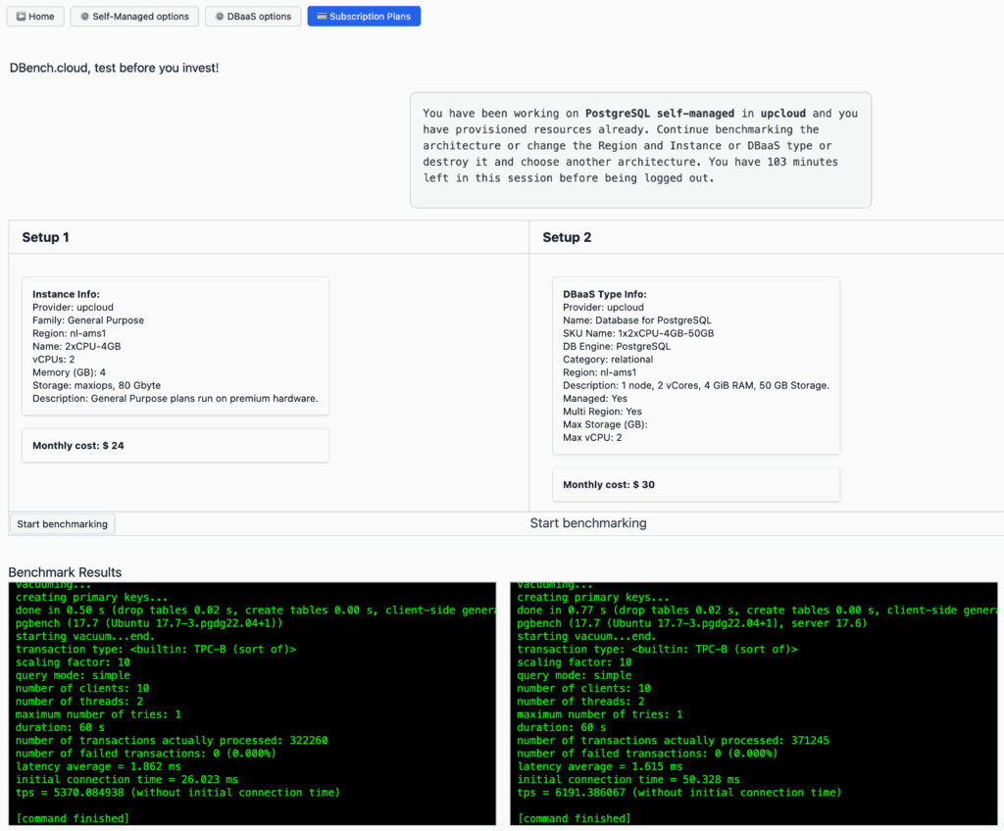Go to the Home page
The image size is (1004, 831).
(36, 17)
